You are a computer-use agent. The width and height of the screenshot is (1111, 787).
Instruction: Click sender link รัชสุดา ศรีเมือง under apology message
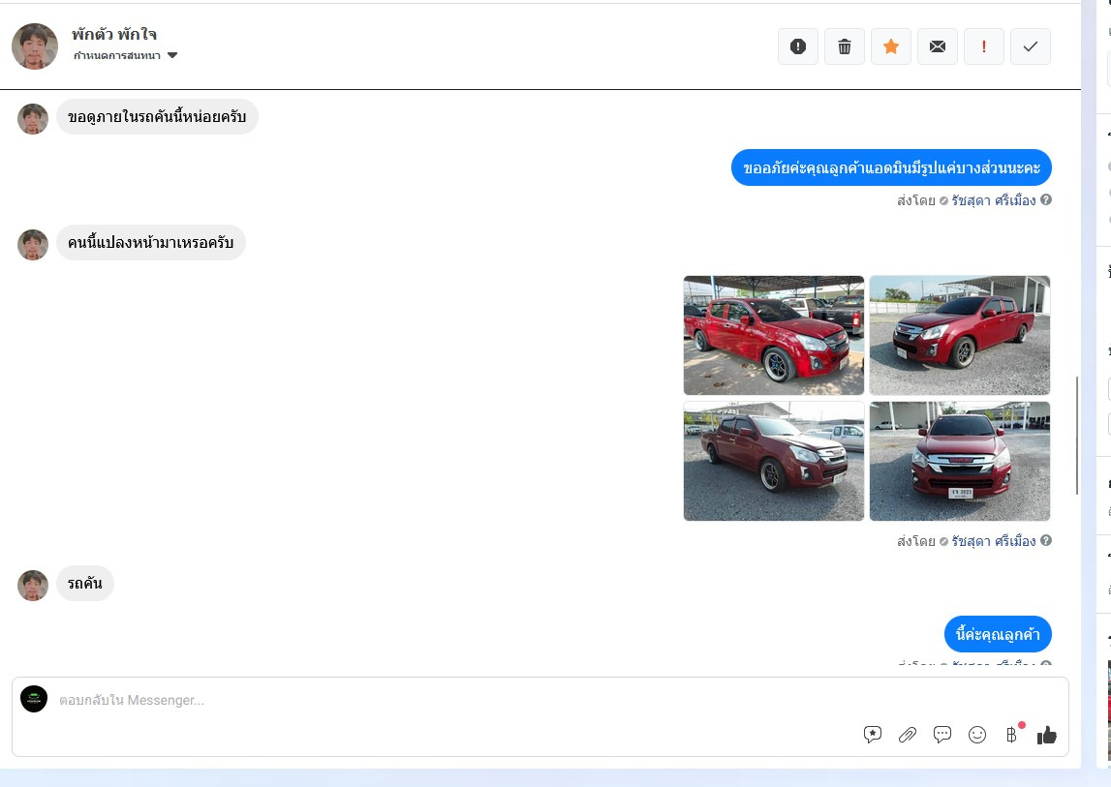(994, 200)
